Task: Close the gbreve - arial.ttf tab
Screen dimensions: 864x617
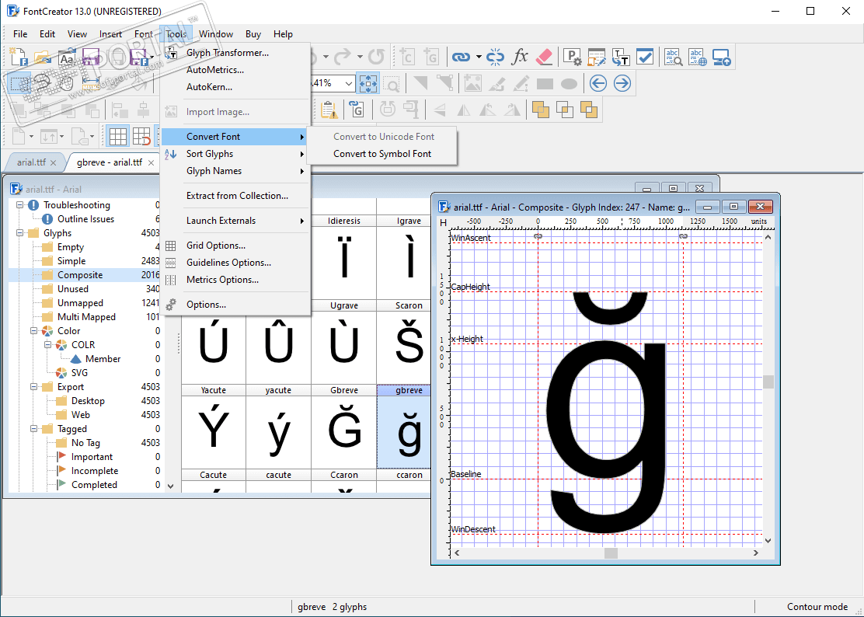Action: tap(152, 162)
